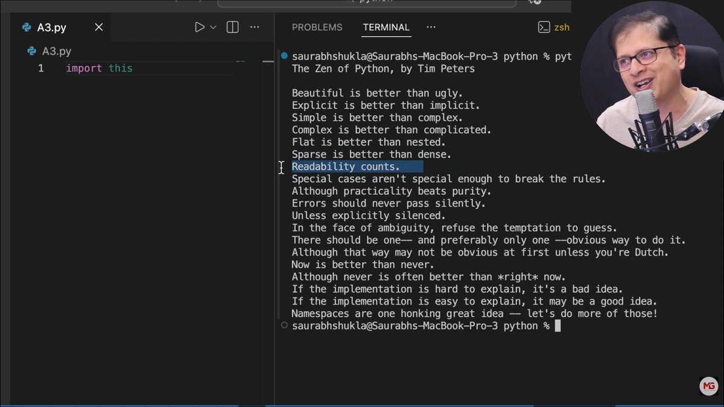Screen dimensions: 724x407
Task: Click the zsh terminal label
Action: [562, 27]
